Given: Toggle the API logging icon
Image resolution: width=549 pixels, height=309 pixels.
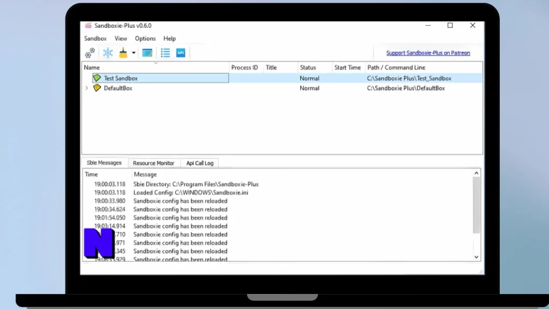Looking at the screenshot, I should 181,53.
